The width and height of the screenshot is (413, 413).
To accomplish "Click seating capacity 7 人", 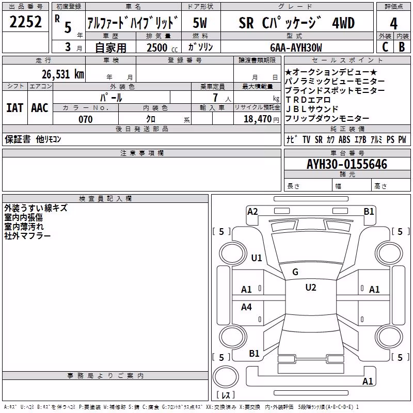I will (222, 98).
